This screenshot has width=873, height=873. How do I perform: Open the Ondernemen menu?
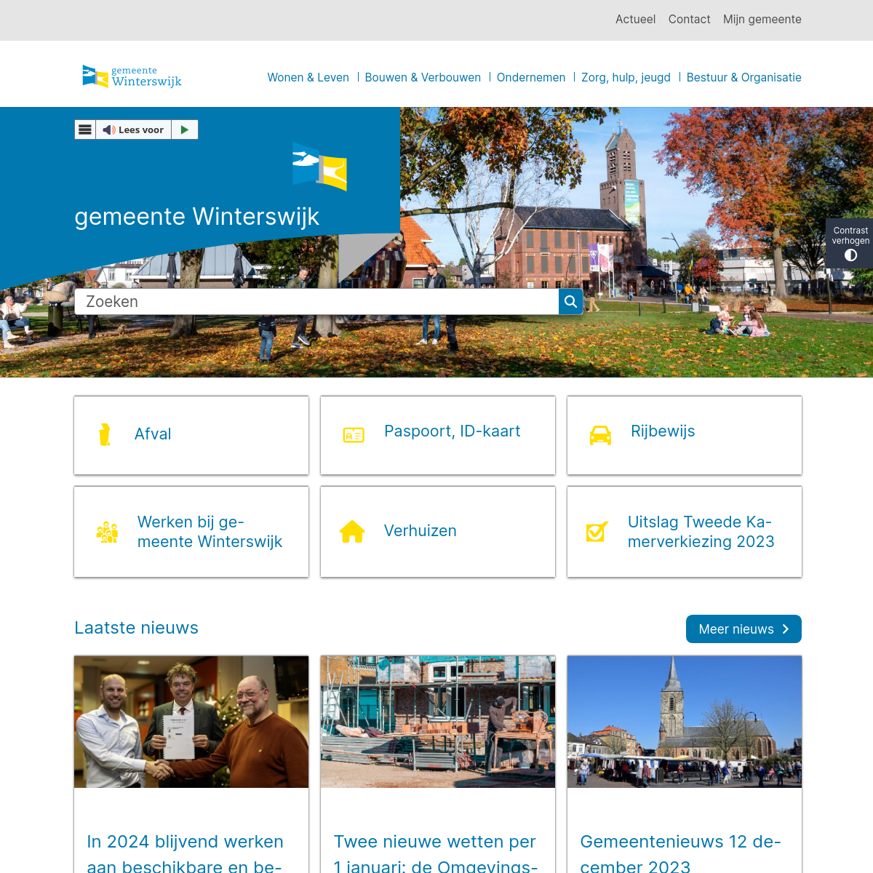pos(531,77)
